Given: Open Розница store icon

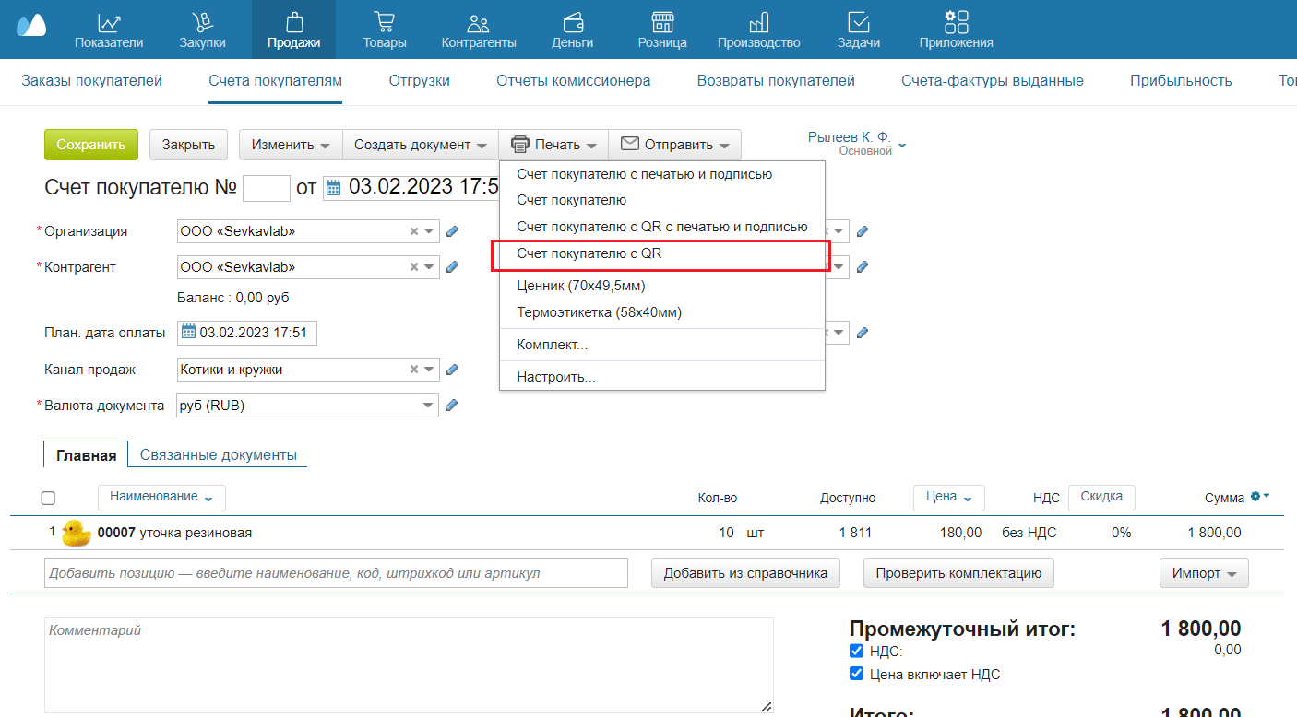Looking at the screenshot, I should 661,22.
